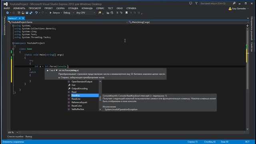Open the Список ошибок tab
The width and height of the screenshot is (256, 144).
[x=15, y=136]
